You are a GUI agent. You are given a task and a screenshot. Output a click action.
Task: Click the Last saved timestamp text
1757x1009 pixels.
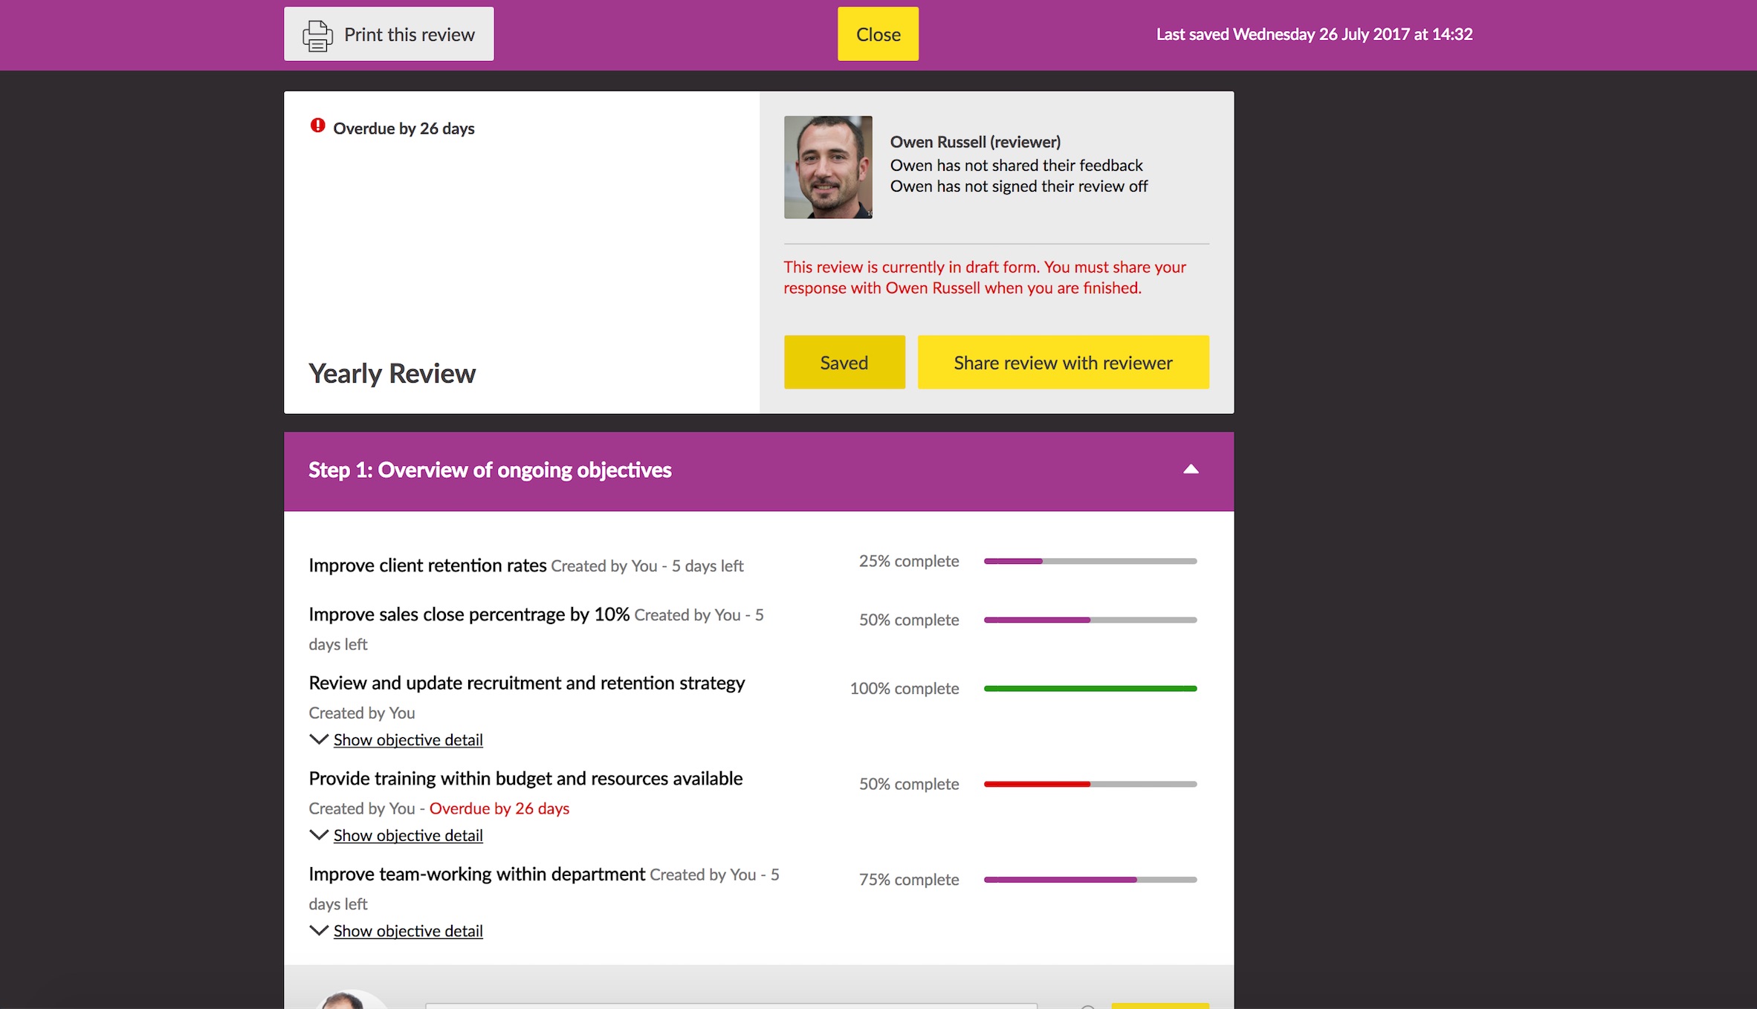(x=1314, y=34)
